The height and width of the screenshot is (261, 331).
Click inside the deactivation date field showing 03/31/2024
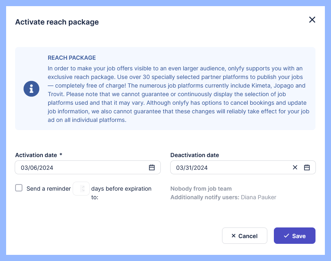click(229, 167)
